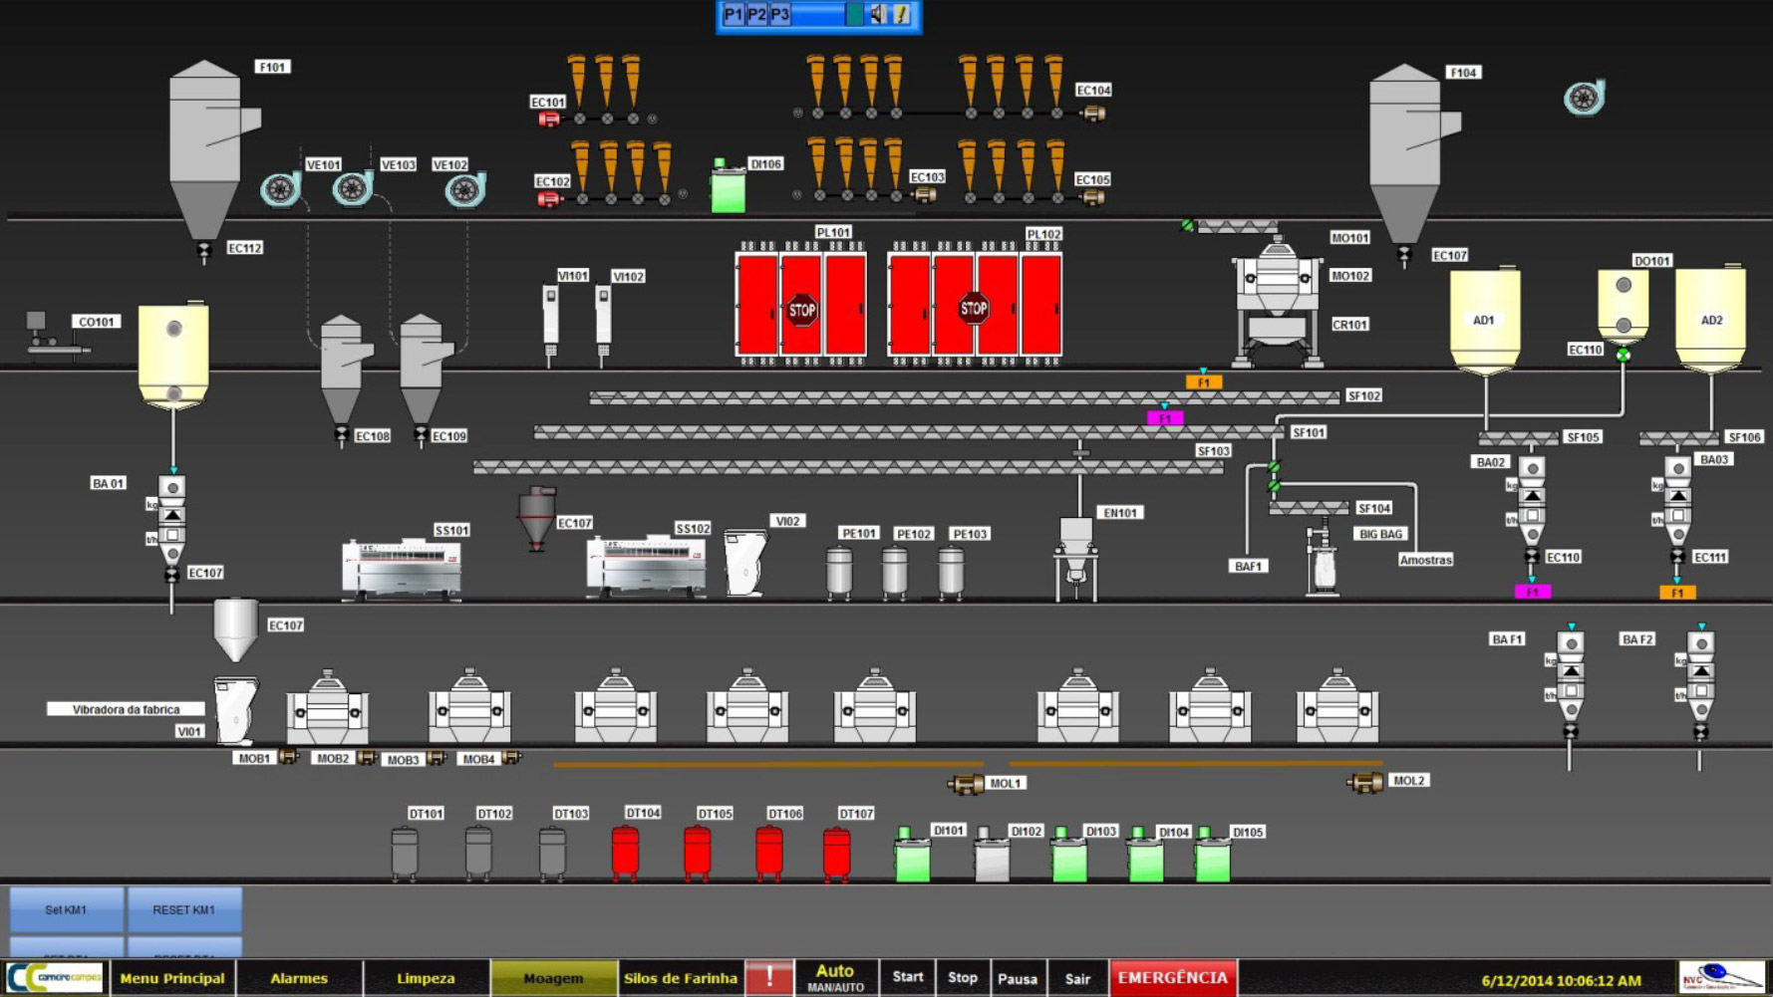Select the STOP sign on PL101 plansifter
Screen dimensions: 1773x997
pyautogui.click(x=802, y=310)
